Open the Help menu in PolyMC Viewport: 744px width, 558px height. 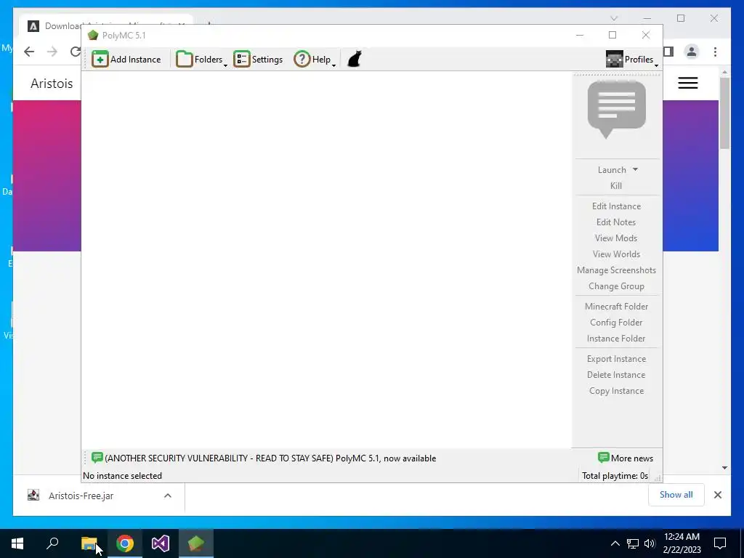pos(315,60)
